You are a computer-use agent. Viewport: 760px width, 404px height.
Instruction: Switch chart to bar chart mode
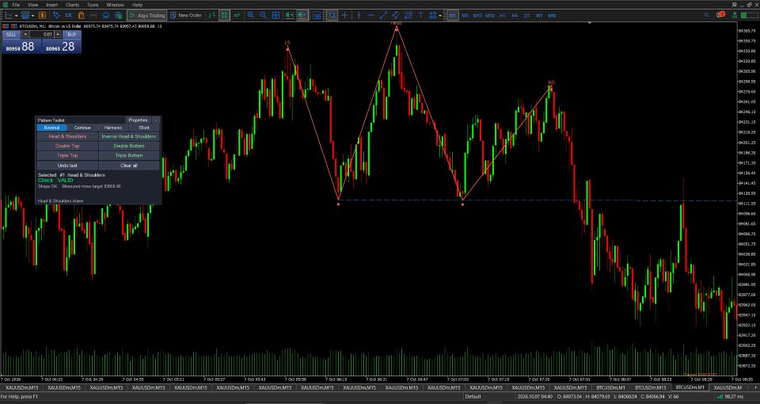click(212, 16)
